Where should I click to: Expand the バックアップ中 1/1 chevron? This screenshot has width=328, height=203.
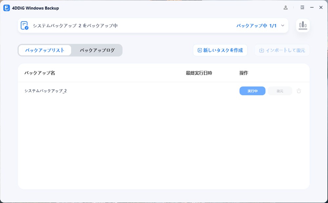point(283,26)
